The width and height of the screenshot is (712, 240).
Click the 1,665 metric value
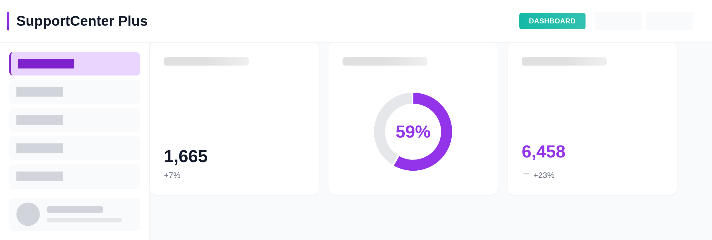pyautogui.click(x=186, y=156)
